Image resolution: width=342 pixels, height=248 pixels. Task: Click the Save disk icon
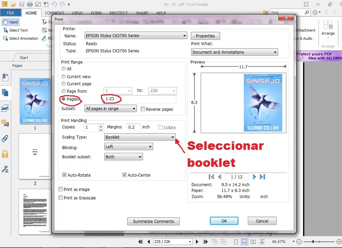pyautogui.click(x=22, y=4)
